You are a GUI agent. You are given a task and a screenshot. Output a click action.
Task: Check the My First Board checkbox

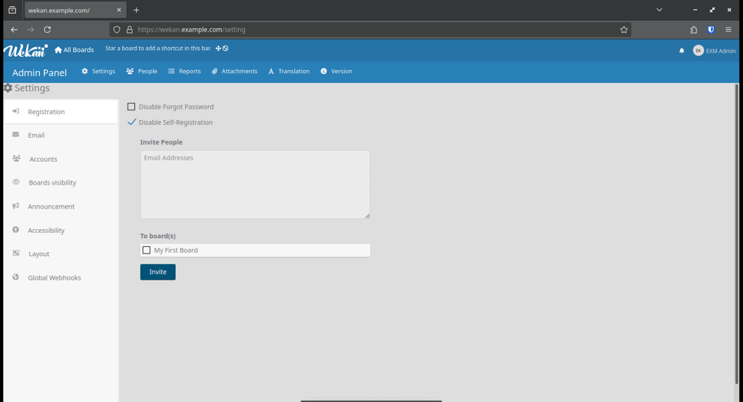coord(147,250)
